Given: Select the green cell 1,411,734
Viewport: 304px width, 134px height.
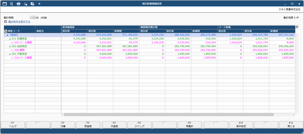Looking at the screenshot, I should click(256, 39).
